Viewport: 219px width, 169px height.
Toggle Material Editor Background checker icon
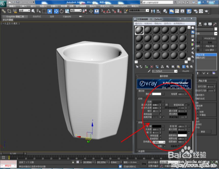pyautogui.click(x=193, y=36)
